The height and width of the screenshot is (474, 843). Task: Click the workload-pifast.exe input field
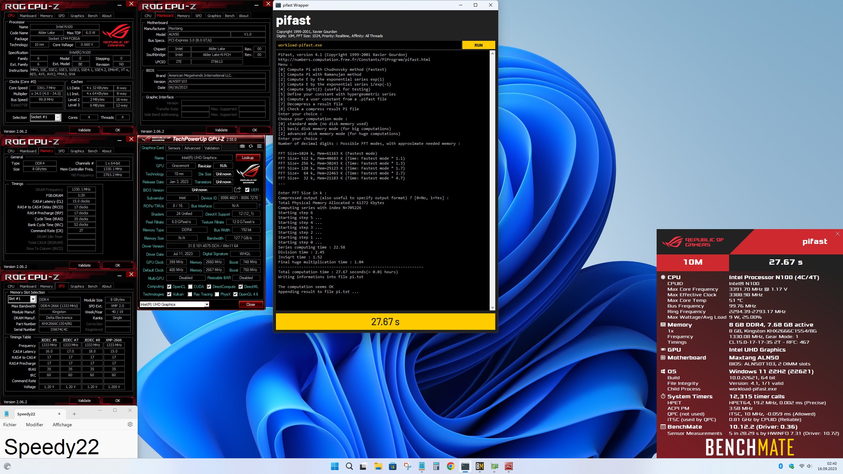368,45
